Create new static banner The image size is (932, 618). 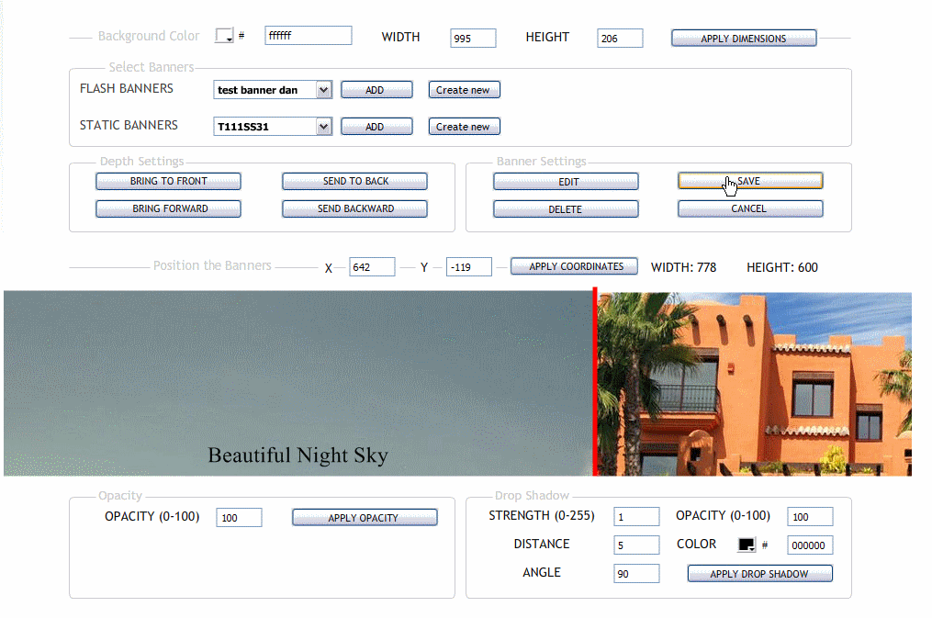tap(465, 127)
